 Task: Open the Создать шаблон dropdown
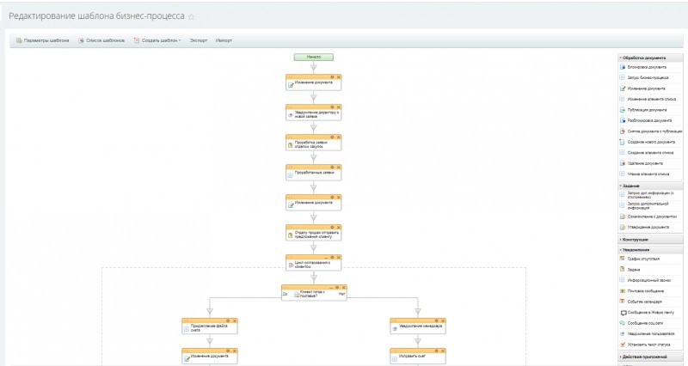(x=157, y=40)
